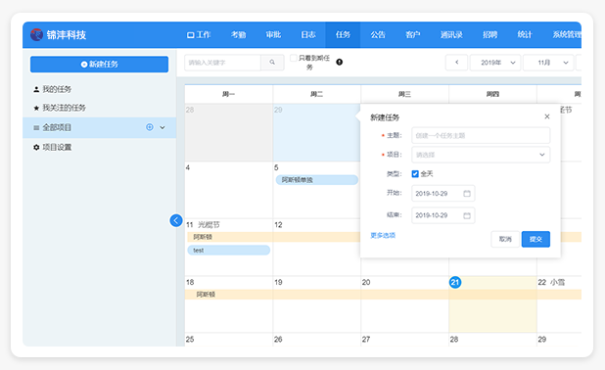This screenshot has height=370, width=605.
Task: Click the plus icon in 全部项目 row
Action: (150, 127)
